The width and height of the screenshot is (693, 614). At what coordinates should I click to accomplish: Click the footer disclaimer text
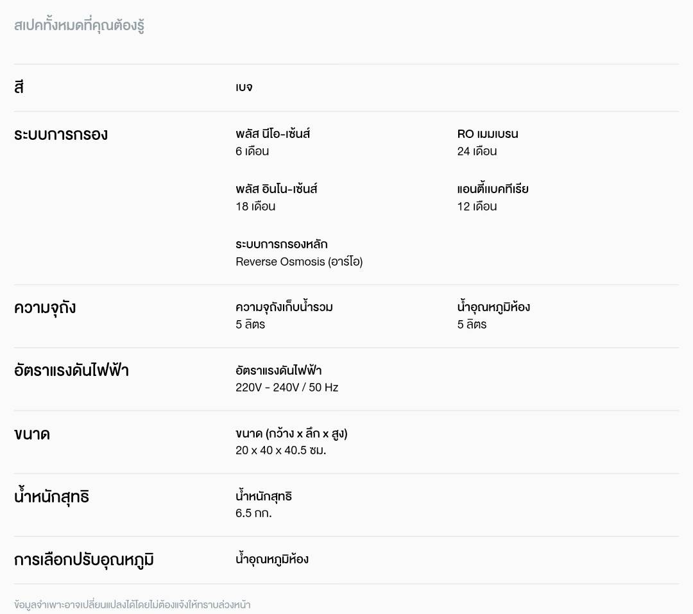132,604
